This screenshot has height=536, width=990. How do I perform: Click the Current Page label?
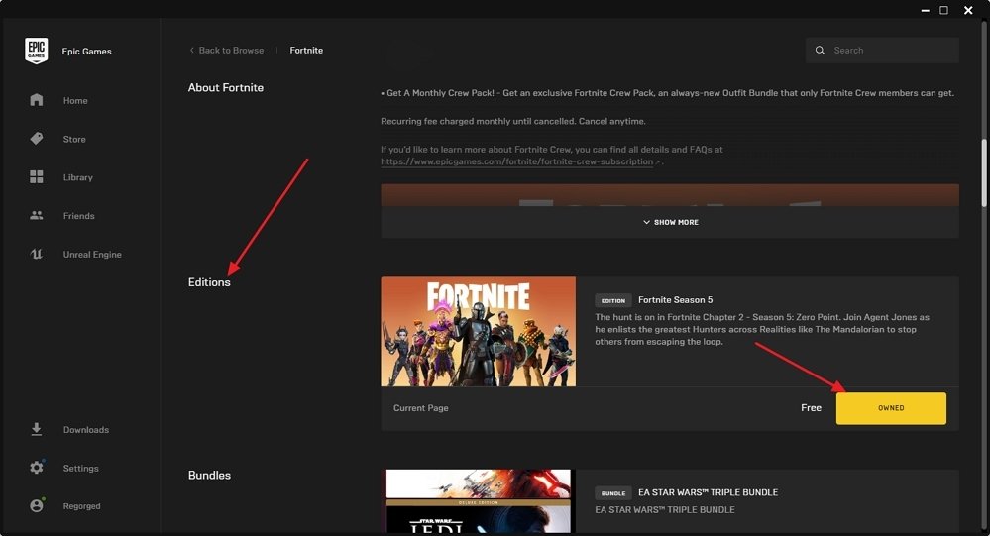pos(420,408)
